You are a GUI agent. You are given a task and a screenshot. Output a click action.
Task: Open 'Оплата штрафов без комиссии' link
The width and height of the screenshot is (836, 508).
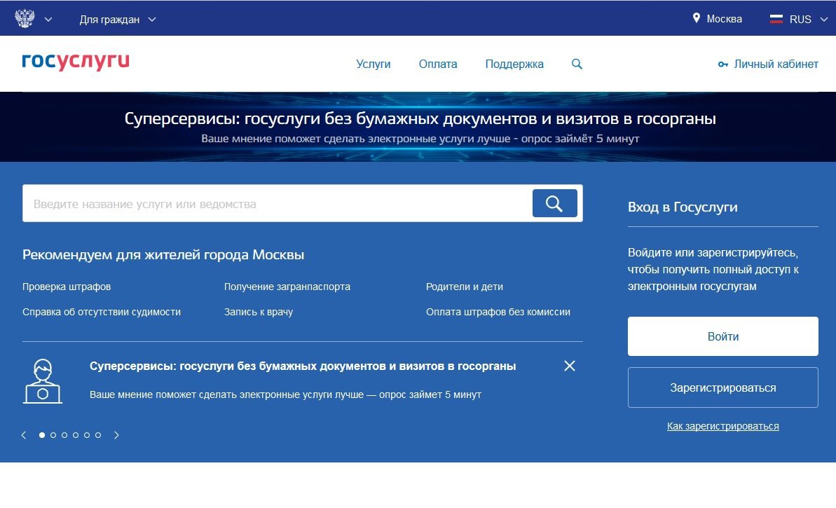[x=498, y=312]
